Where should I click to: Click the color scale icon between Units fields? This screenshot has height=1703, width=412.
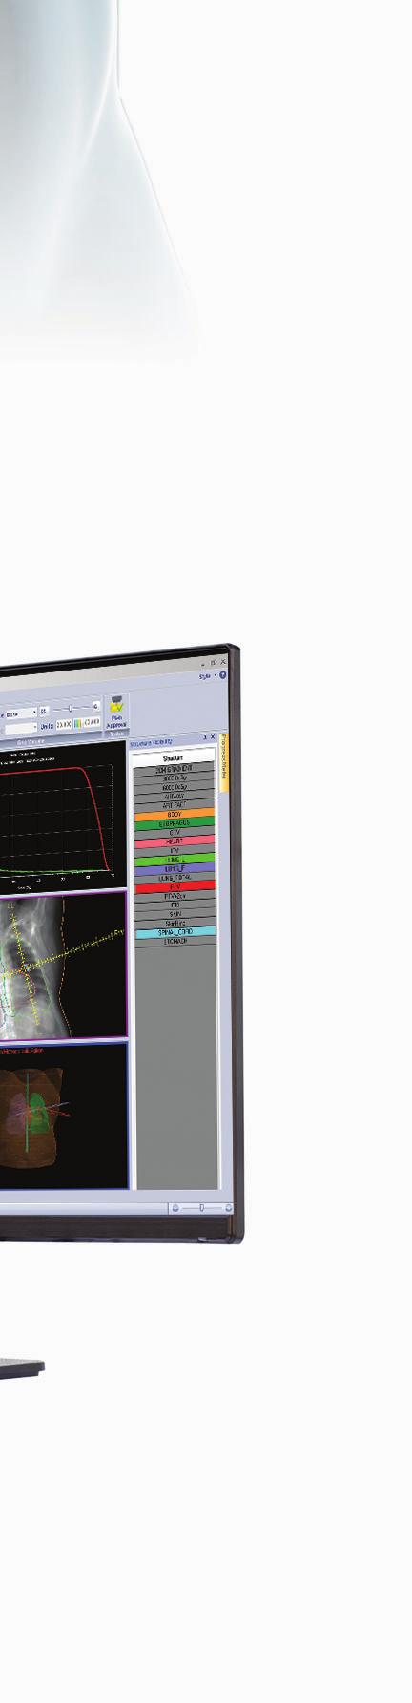click(x=77, y=722)
